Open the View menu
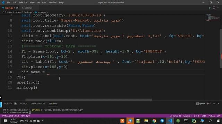Screen dimensions: 222x124 (x=32, y=2)
